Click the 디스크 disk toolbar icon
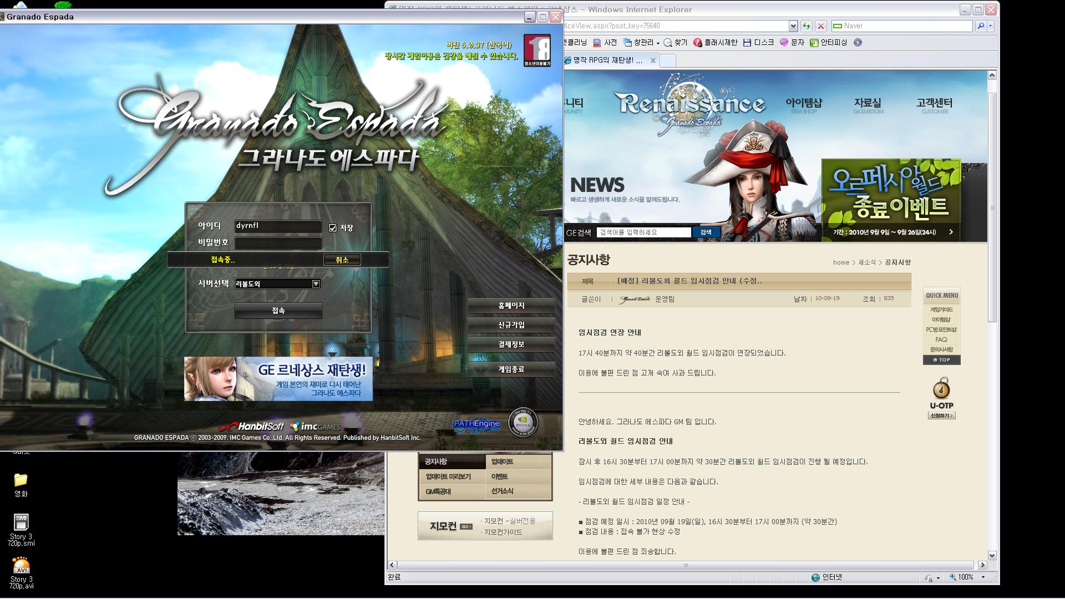1065x599 pixels. (758, 43)
